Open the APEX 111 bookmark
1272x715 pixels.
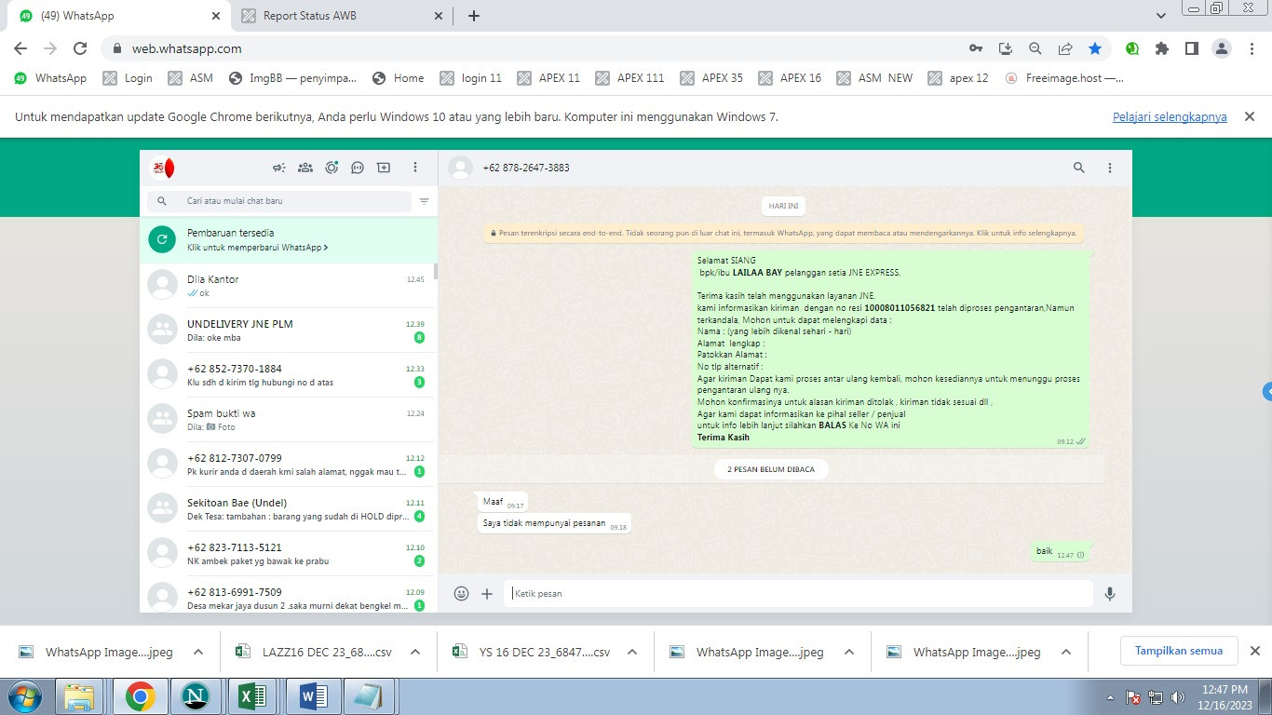(629, 78)
